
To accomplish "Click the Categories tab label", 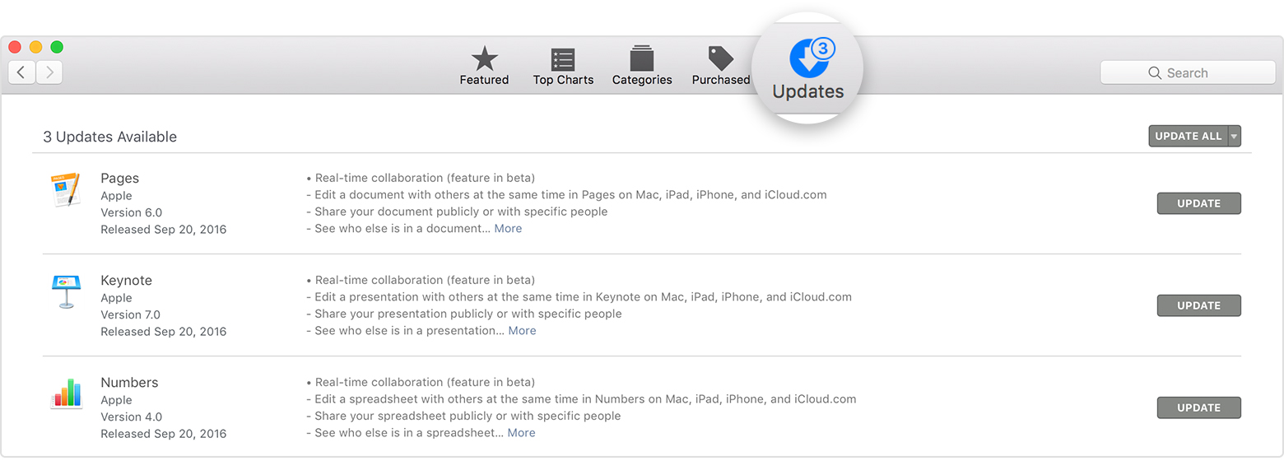I will tap(642, 80).
